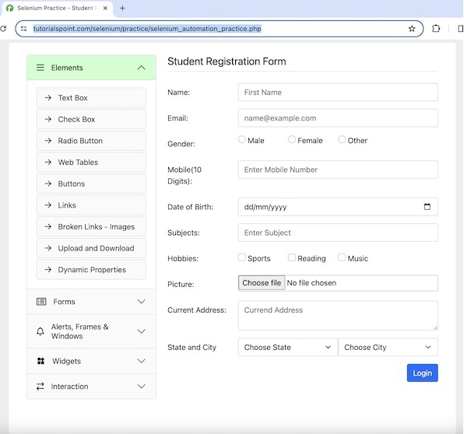Select the Other gender radio button

(x=342, y=139)
